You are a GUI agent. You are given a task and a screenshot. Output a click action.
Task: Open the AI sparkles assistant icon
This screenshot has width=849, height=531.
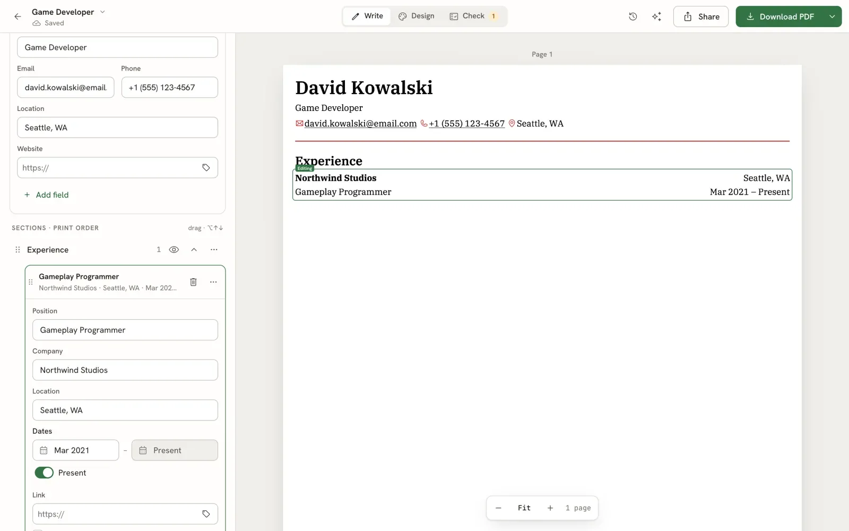tap(656, 16)
